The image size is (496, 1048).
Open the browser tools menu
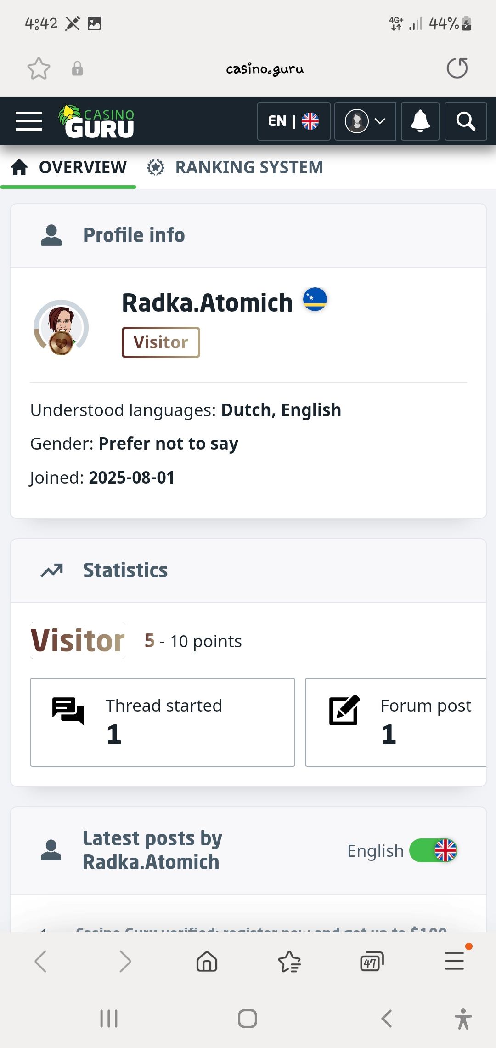(x=455, y=960)
